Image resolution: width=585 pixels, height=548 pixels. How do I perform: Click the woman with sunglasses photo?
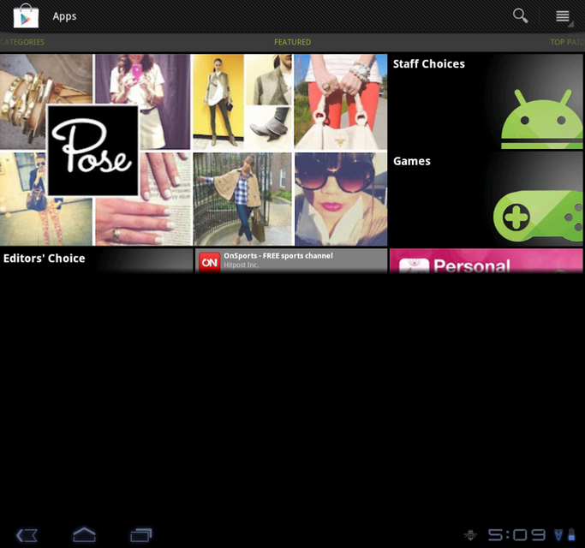[341, 200]
